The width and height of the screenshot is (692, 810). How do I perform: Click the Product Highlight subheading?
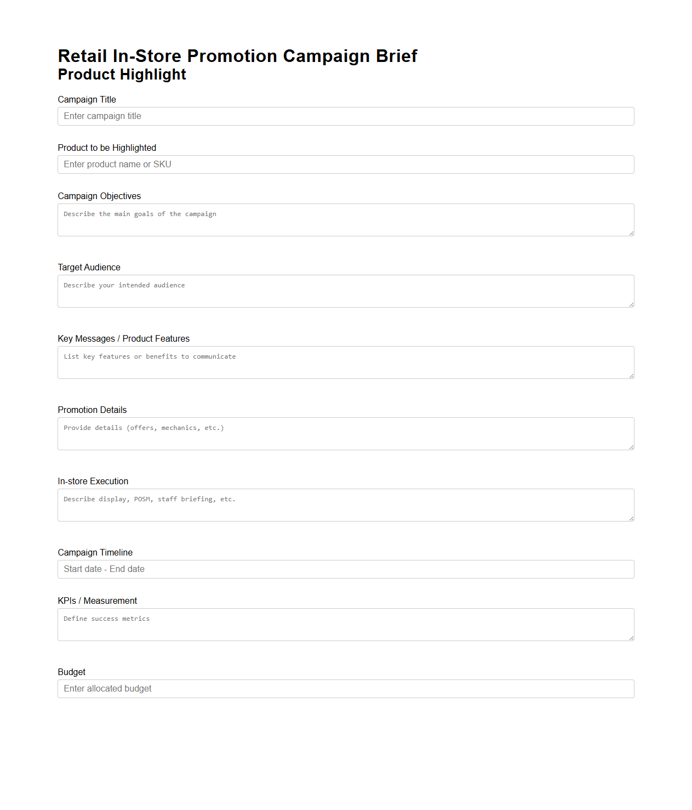pos(122,75)
